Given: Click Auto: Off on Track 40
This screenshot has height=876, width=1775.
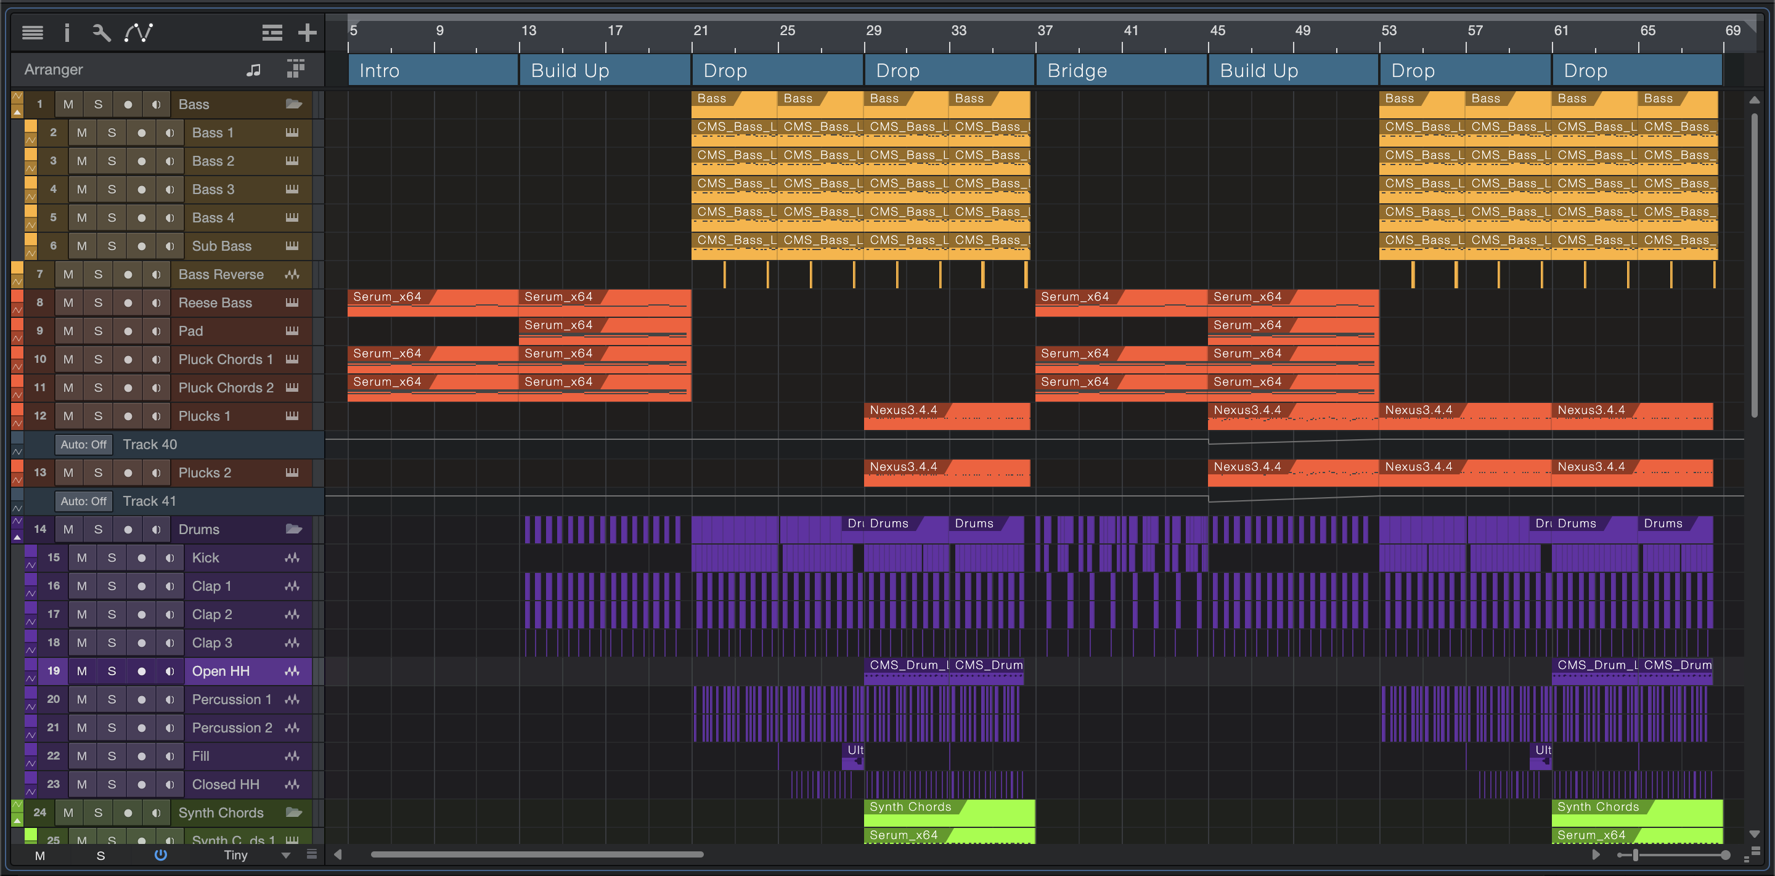Looking at the screenshot, I should pos(83,444).
